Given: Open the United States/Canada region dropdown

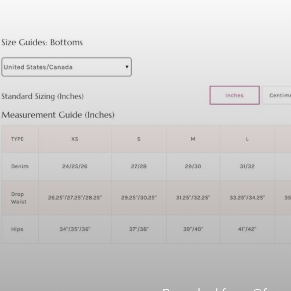Looking at the screenshot, I should click(x=66, y=67).
